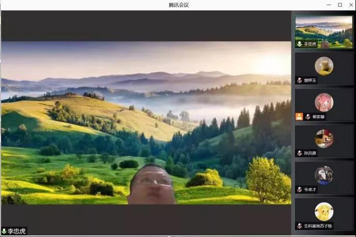Click the muted microphone icon next to 崔家璇
356x237 pixels.
tap(308, 117)
